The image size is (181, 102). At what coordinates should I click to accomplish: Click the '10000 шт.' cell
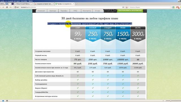123,59
